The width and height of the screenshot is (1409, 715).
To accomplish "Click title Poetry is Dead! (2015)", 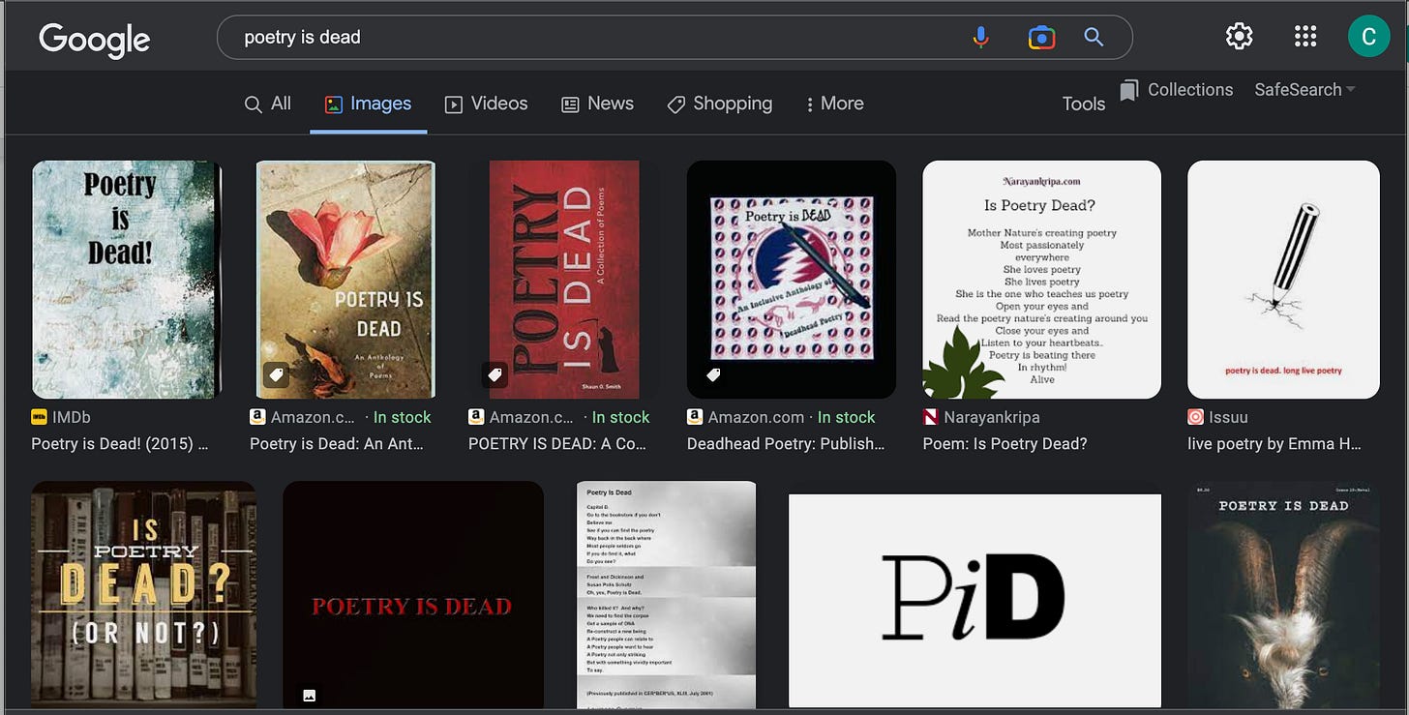I will pos(119,444).
